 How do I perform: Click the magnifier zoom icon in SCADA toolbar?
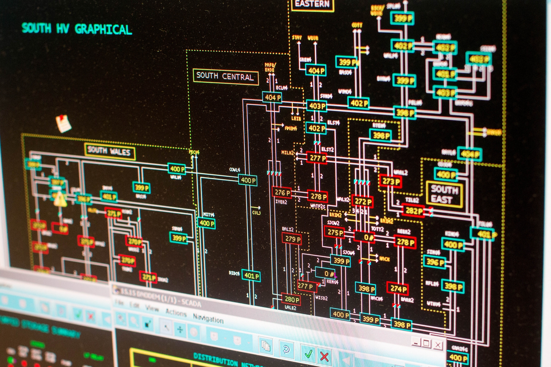click(134, 321)
